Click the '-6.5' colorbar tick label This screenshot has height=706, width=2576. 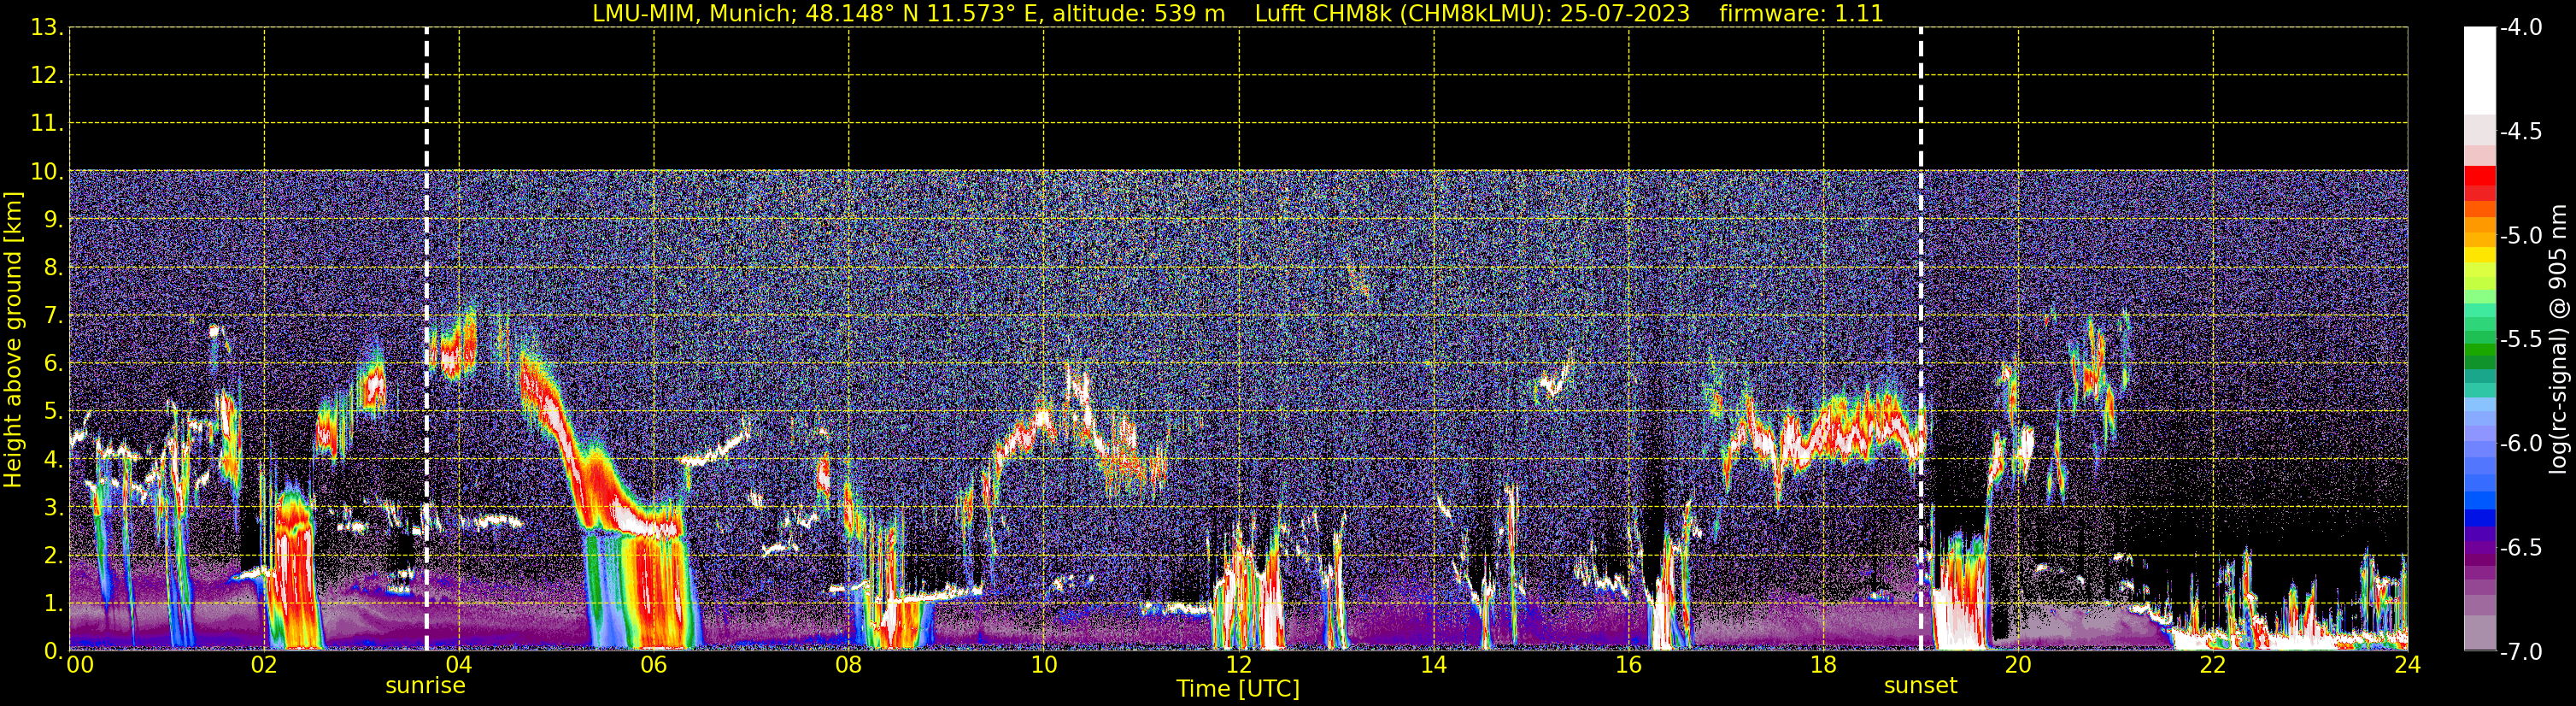2521,547
